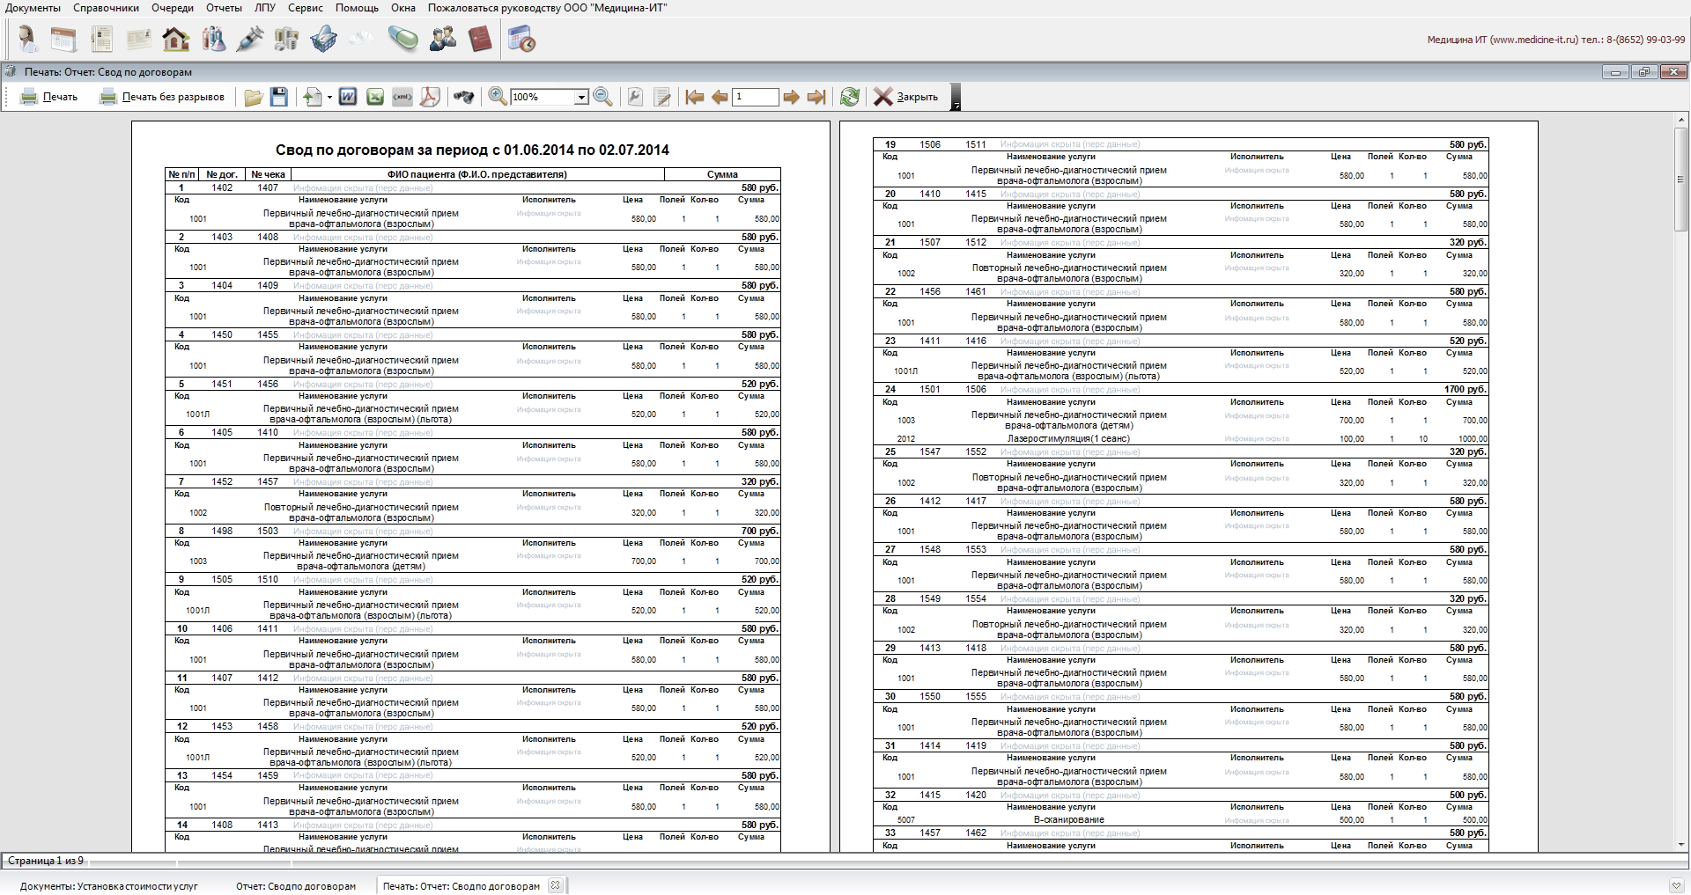1691x895 pixels.
Task: Open the red book icon
Action: tap(480, 39)
